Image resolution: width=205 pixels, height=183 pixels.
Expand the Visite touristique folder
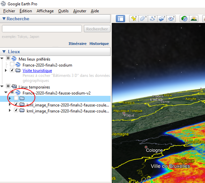coord(6,71)
